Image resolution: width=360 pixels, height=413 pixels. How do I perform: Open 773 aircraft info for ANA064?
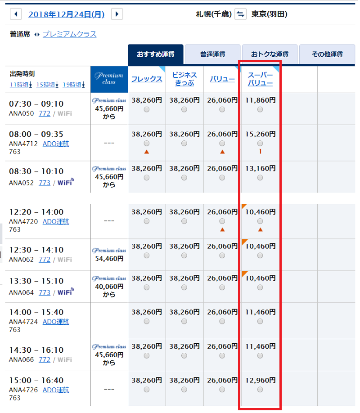tap(45, 292)
